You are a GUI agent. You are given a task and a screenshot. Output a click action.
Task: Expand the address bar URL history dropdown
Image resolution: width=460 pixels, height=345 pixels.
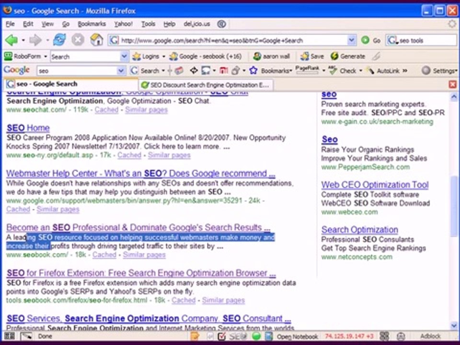pyautogui.click(x=351, y=40)
